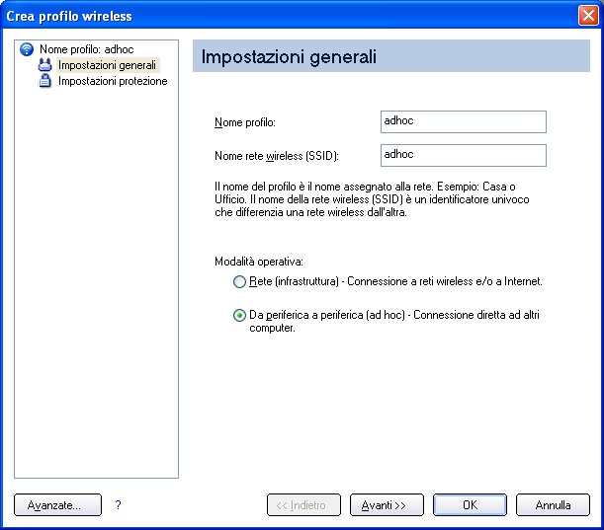The width and height of the screenshot is (604, 530).
Task: Click the Nome rete wireless (SSID): label
Action: tap(277, 156)
